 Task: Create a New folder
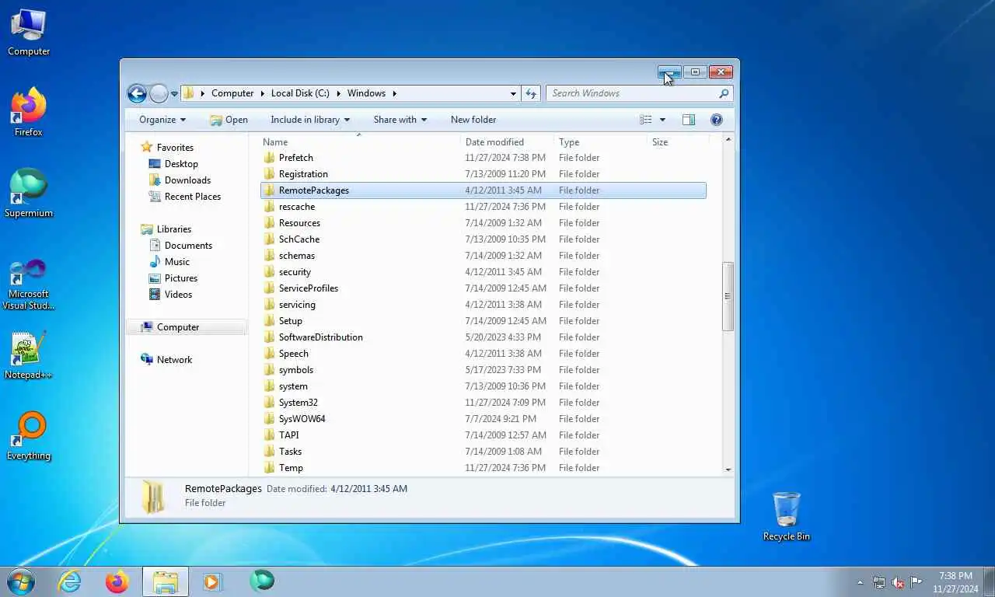pyautogui.click(x=473, y=120)
